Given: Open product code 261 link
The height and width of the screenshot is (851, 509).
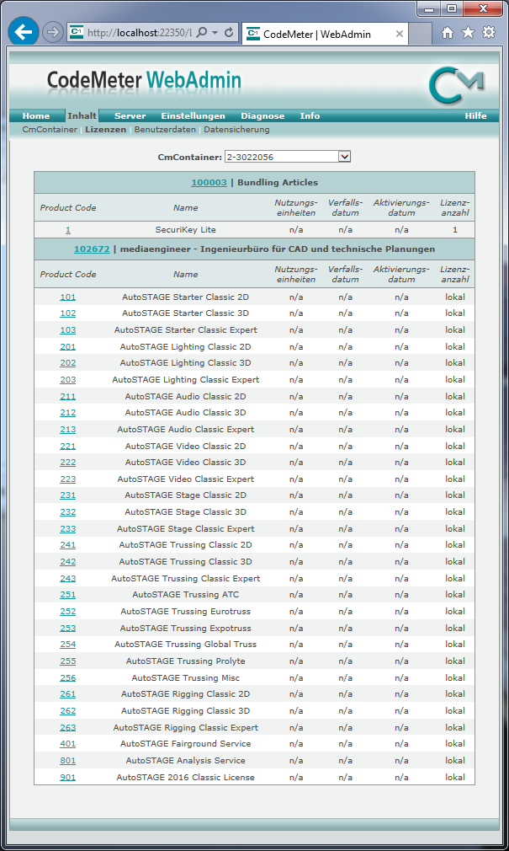Looking at the screenshot, I should tap(68, 694).
